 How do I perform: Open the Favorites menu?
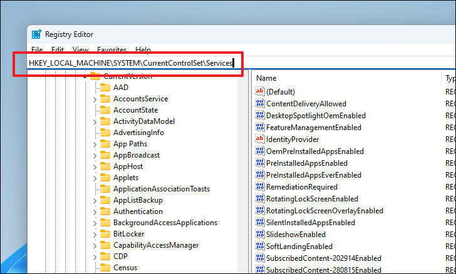tap(111, 49)
